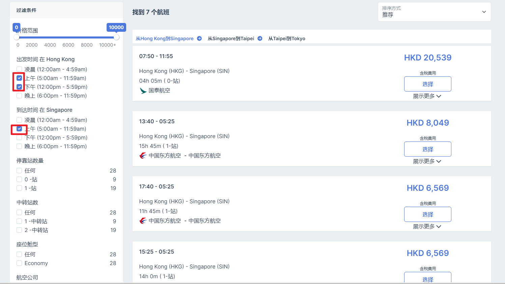Tick the 0-站 stops filter
Viewport: 505px width, 284px height.
(x=19, y=179)
